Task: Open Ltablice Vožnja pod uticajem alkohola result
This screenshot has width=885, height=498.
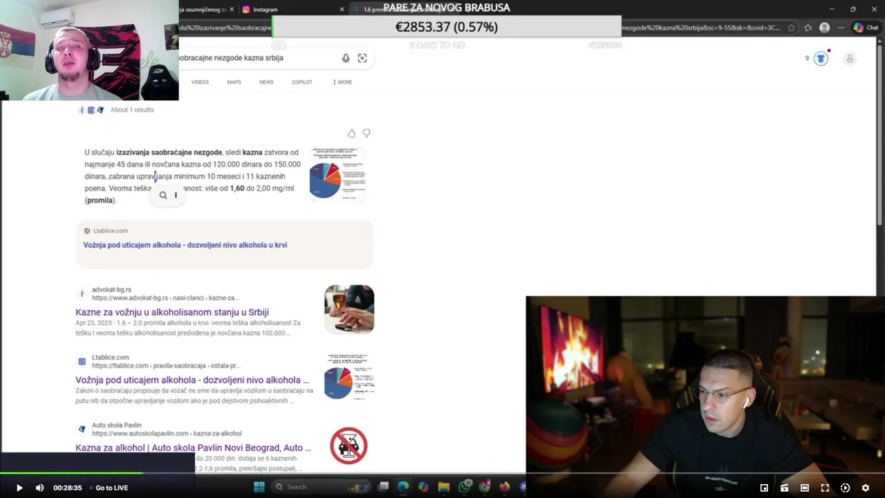Action: [192, 380]
